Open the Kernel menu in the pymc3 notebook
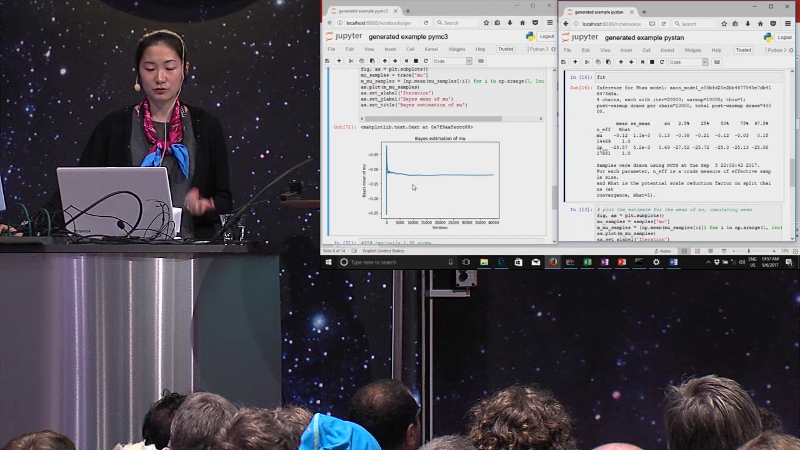 coord(431,49)
